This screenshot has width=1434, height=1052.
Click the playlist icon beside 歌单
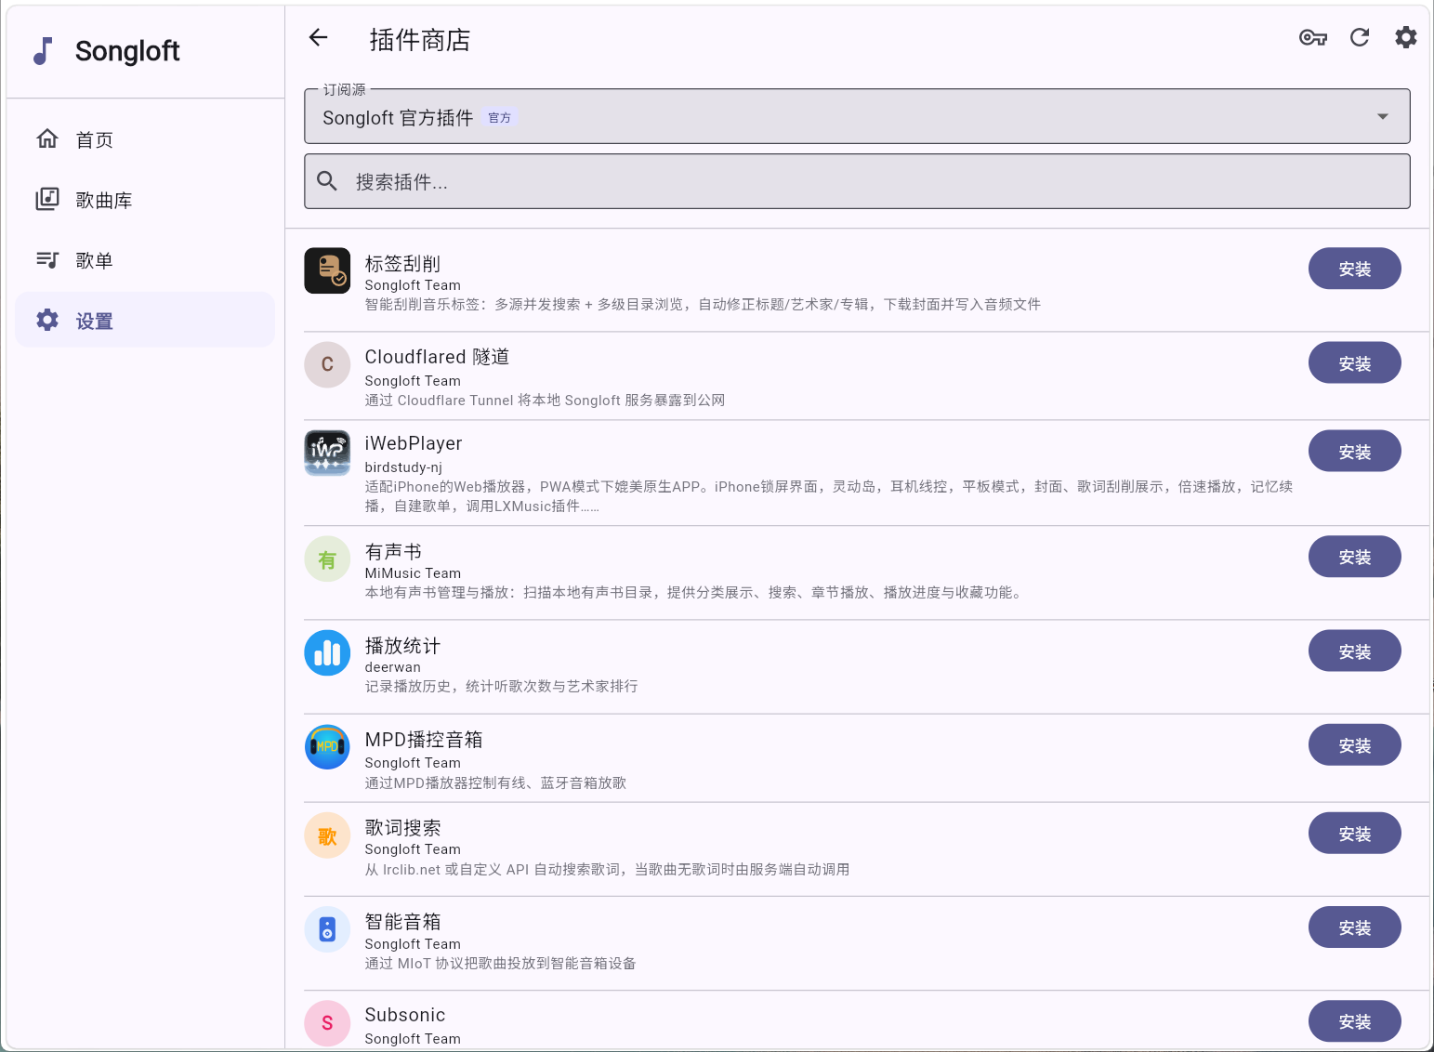pos(47,260)
